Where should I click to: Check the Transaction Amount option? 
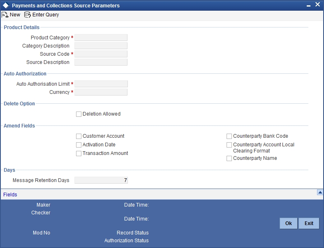pos(79,153)
